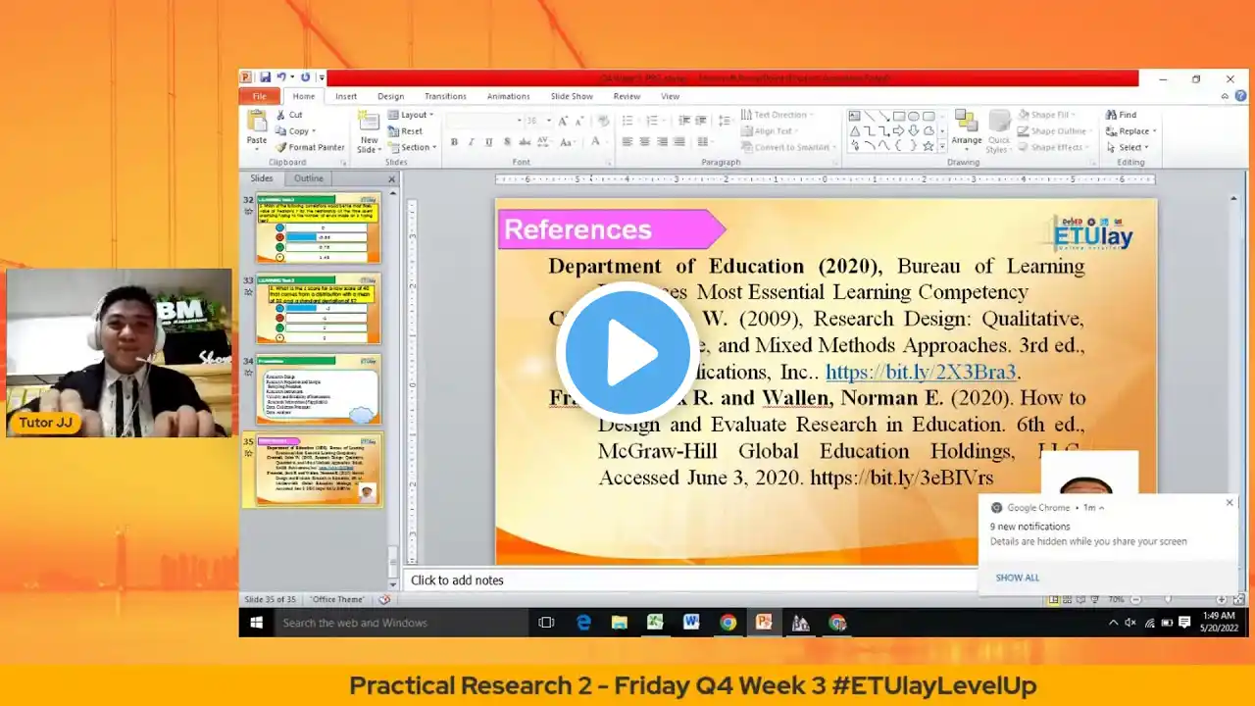Insert a New Slide
This screenshot has height=706, width=1255.
(369, 130)
